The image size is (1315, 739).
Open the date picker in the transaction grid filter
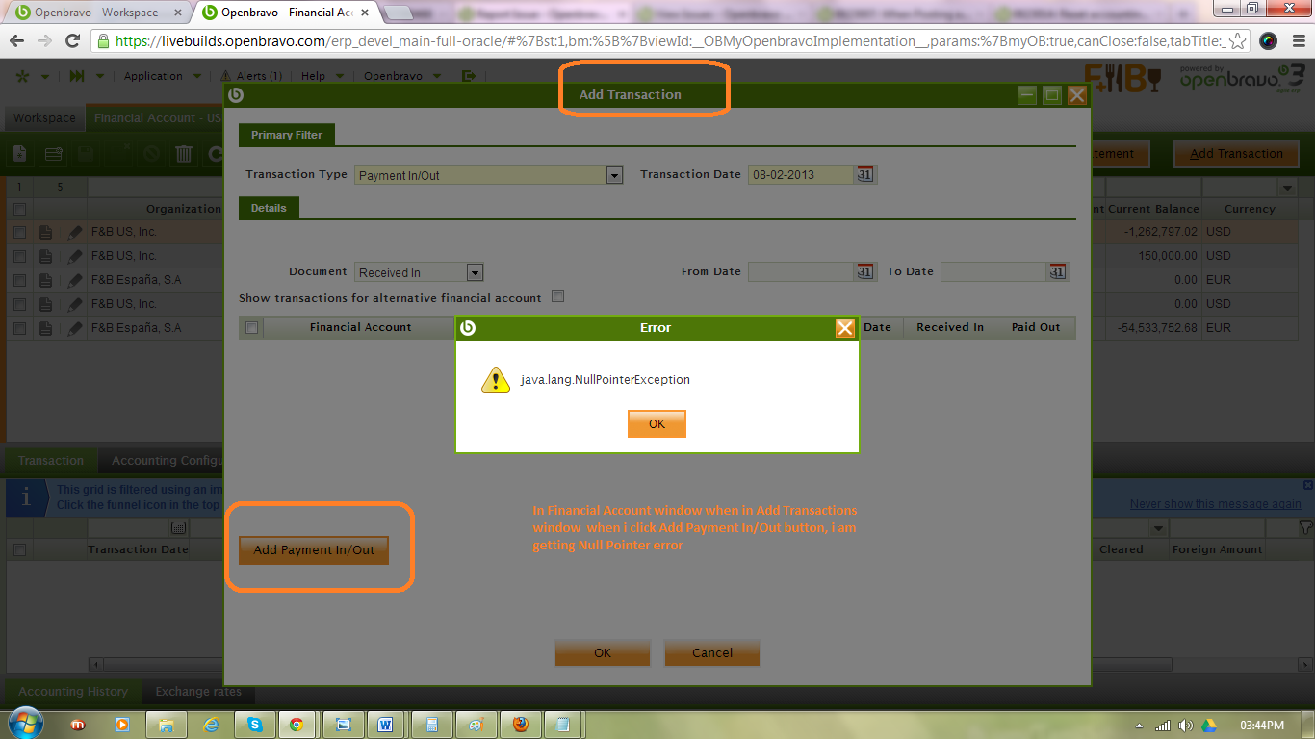coord(178,527)
